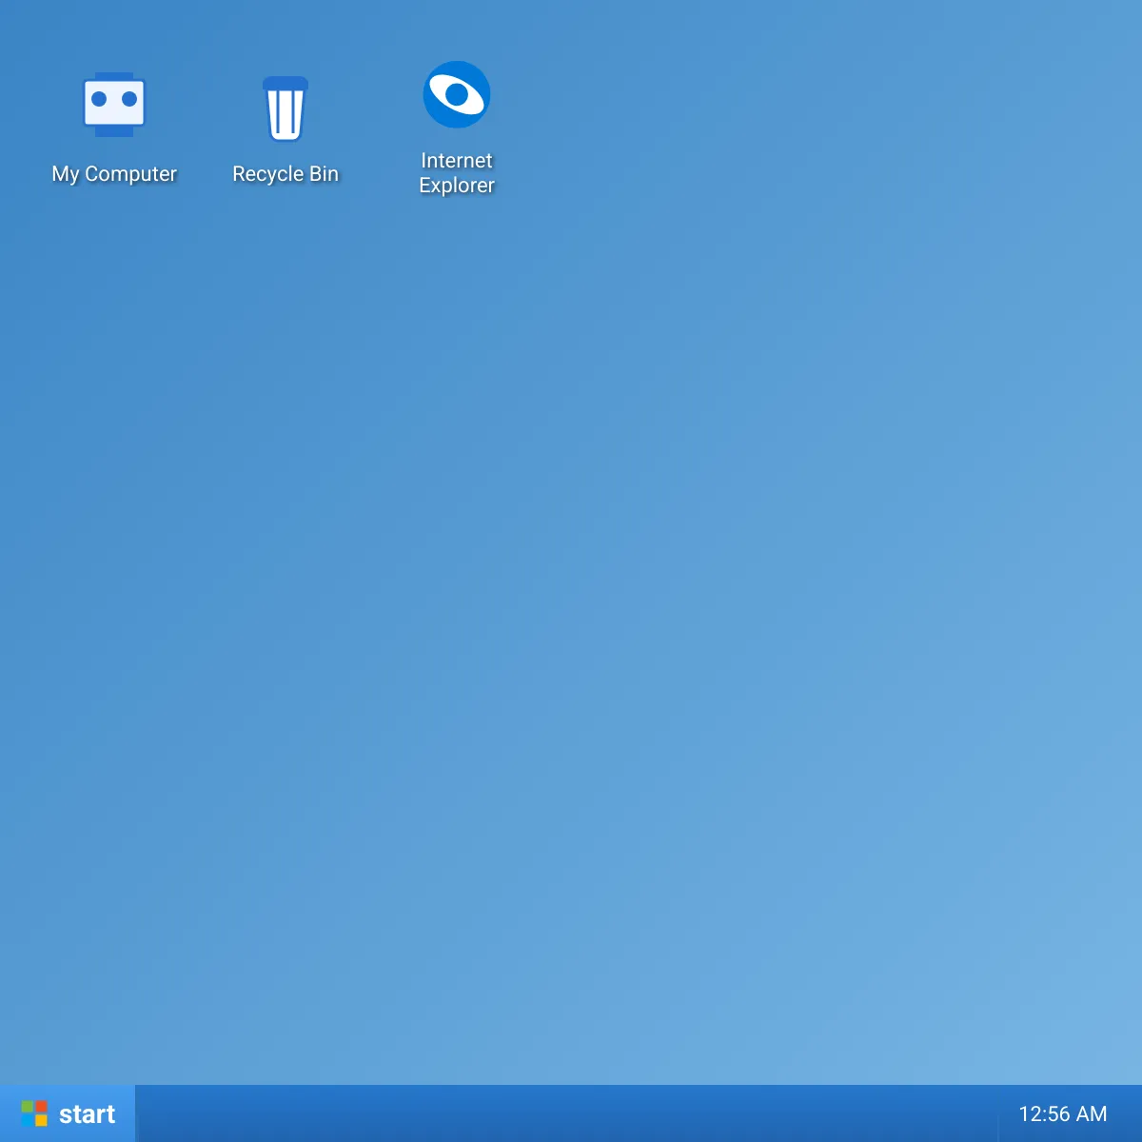Click the robot face on My Computer
1142x1142 pixels.
pos(114,101)
